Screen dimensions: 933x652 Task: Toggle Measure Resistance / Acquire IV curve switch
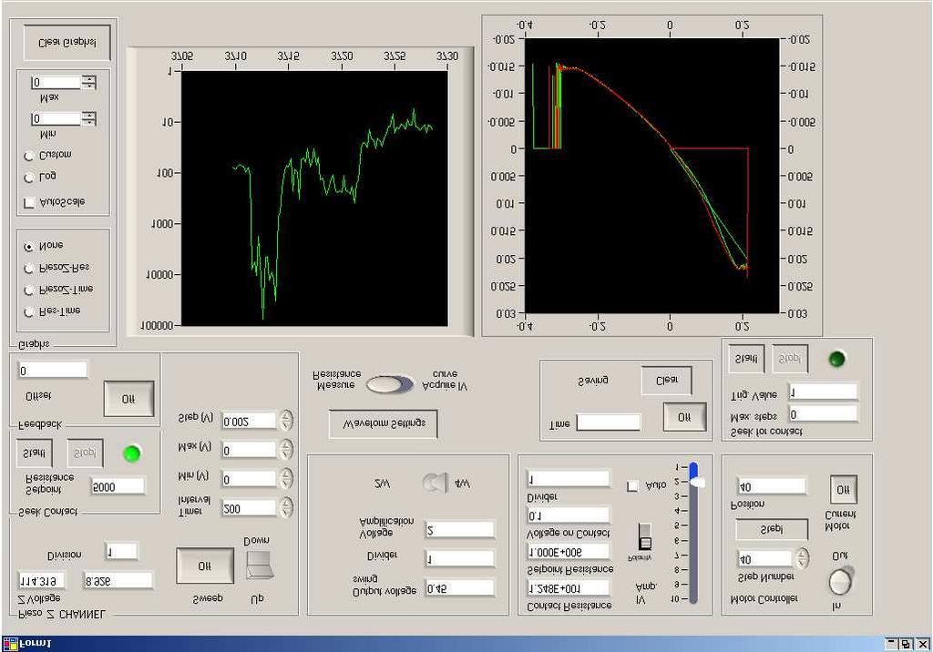pyautogui.click(x=390, y=384)
